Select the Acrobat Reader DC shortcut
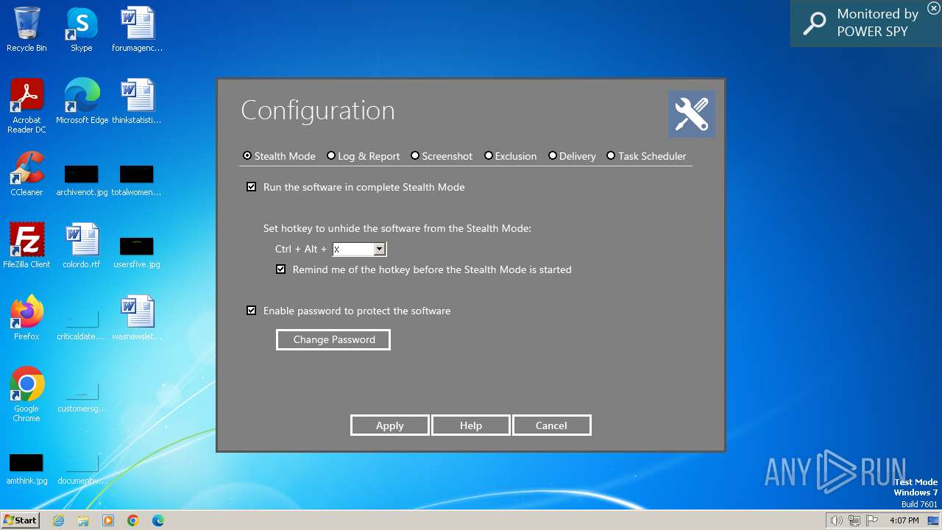 point(26,106)
